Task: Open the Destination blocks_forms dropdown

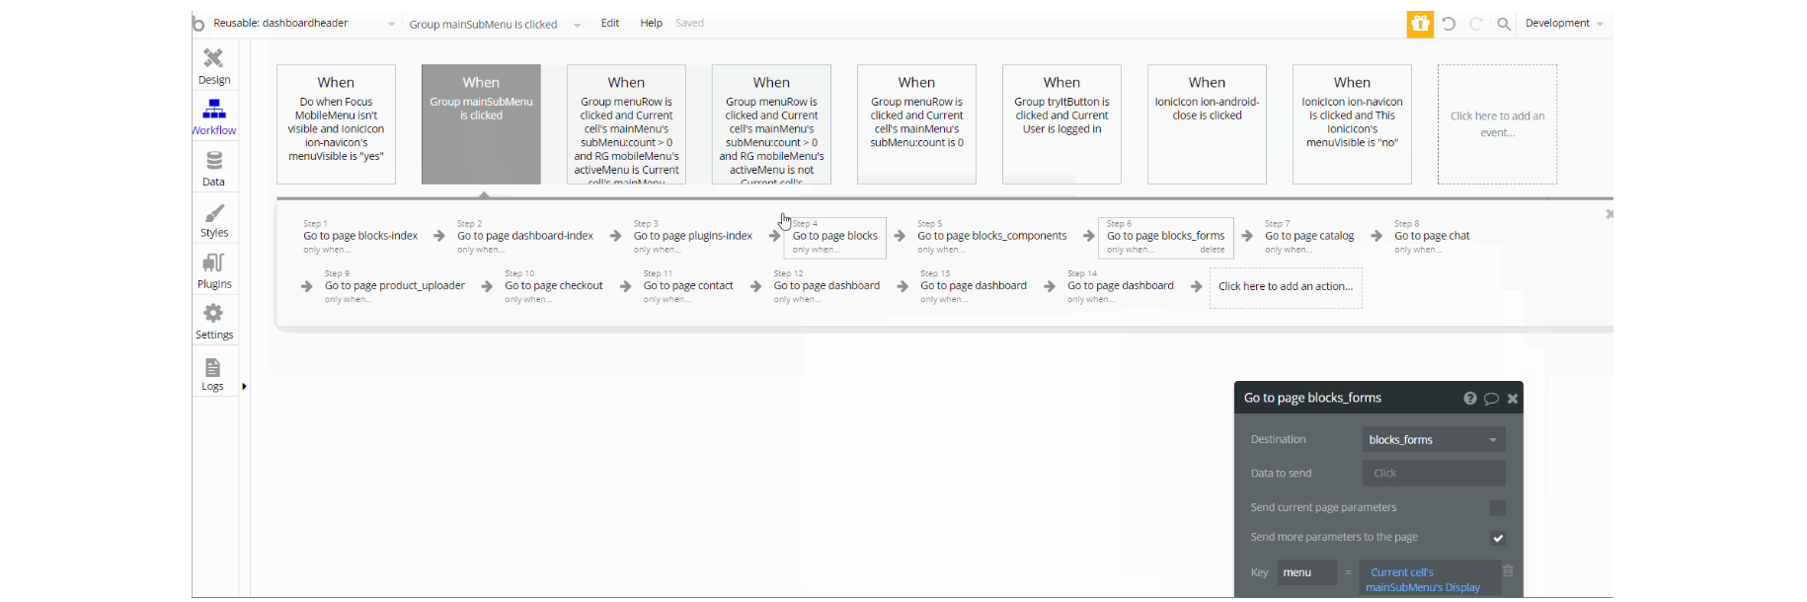Action: 1434,439
